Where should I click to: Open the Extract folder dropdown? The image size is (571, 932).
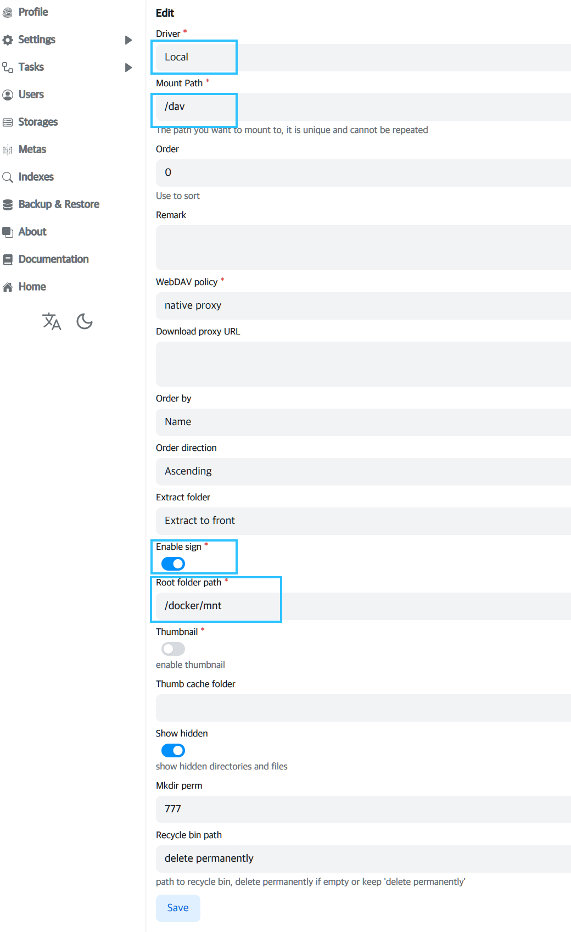(363, 521)
